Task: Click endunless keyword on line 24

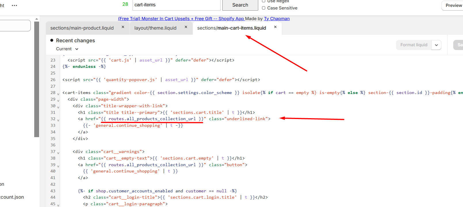Action: [84, 66]
